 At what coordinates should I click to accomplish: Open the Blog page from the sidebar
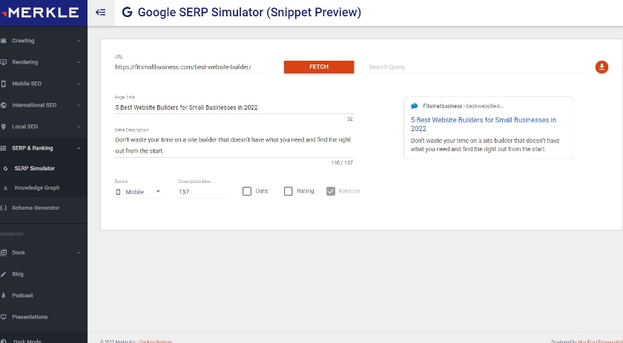pos(18,273)
